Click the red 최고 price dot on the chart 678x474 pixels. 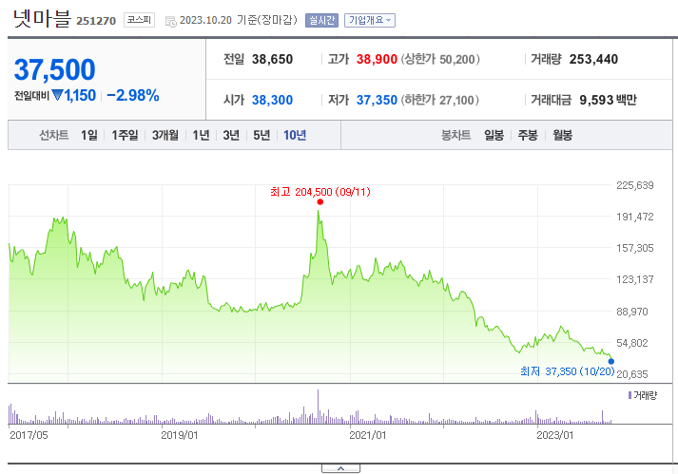320,201
